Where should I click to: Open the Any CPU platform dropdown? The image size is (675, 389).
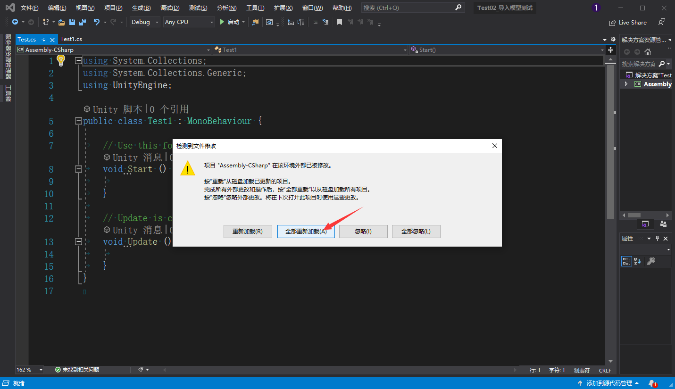[189, 22]
